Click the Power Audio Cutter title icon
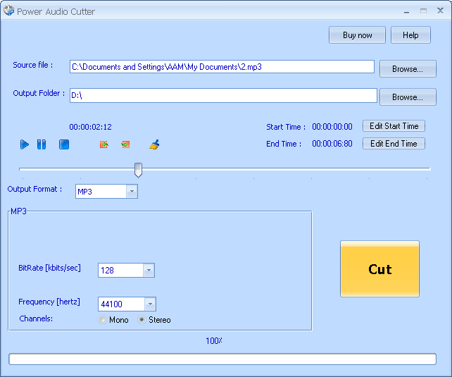Viewport: 452px width, 377px height. pos(8,11)
